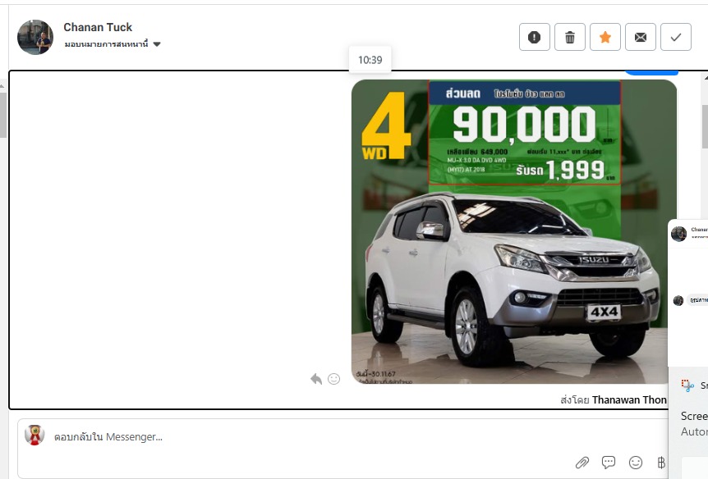
Task: Reply to the car image message
Action: click(316, 379)
